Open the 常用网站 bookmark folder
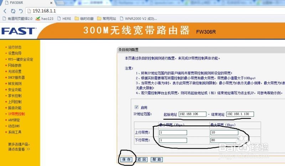This screenshot has width=285, height=166. point(107,18)
